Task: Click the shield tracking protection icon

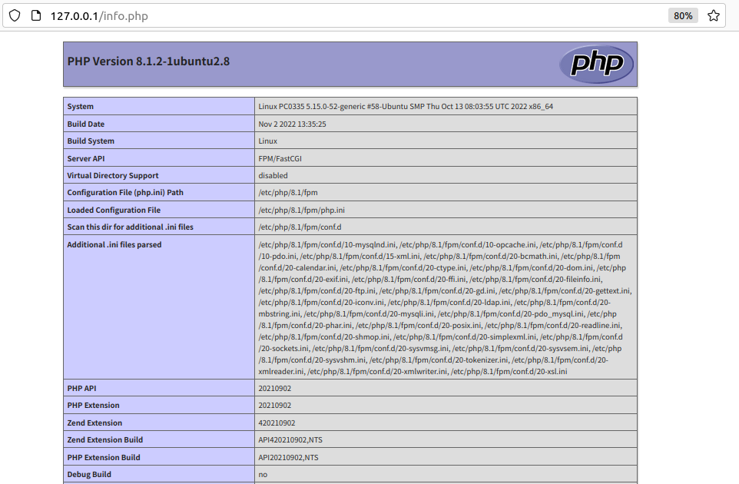Action: tap(15, 15)
